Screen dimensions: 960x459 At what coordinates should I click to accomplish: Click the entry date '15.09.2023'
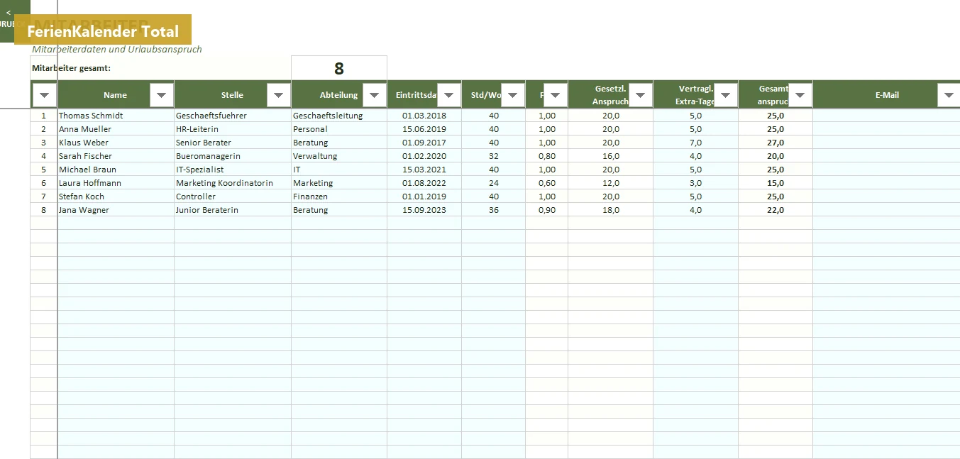(x=424, y=210)
